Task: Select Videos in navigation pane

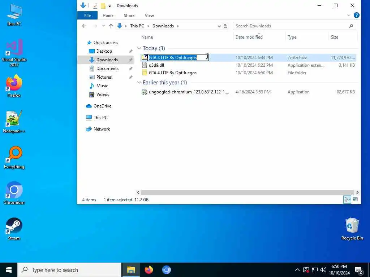Action: [103, 94]
